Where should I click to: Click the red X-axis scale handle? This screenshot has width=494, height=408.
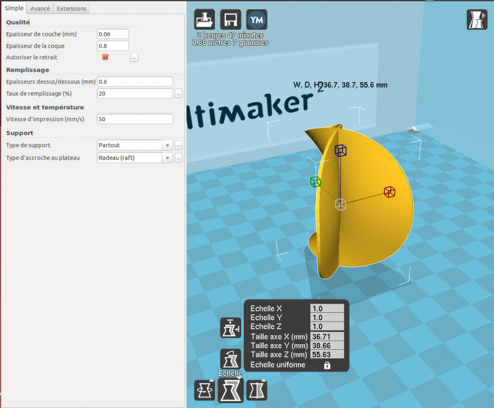pyautogui.click(x=390, y=192)
